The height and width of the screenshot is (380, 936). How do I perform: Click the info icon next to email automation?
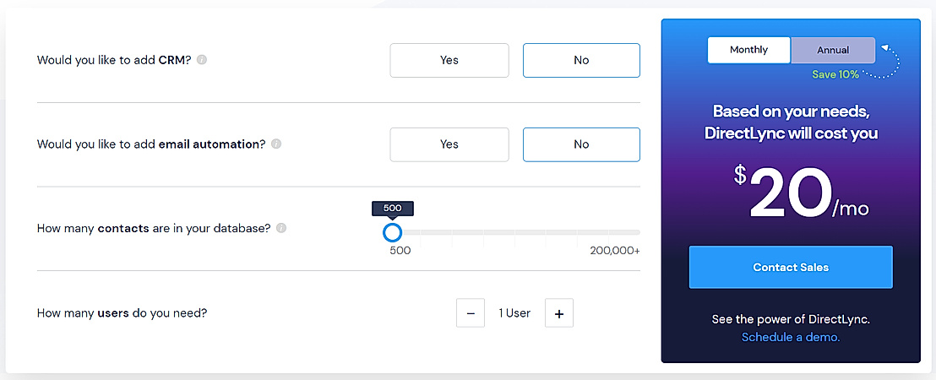(276, 144)
